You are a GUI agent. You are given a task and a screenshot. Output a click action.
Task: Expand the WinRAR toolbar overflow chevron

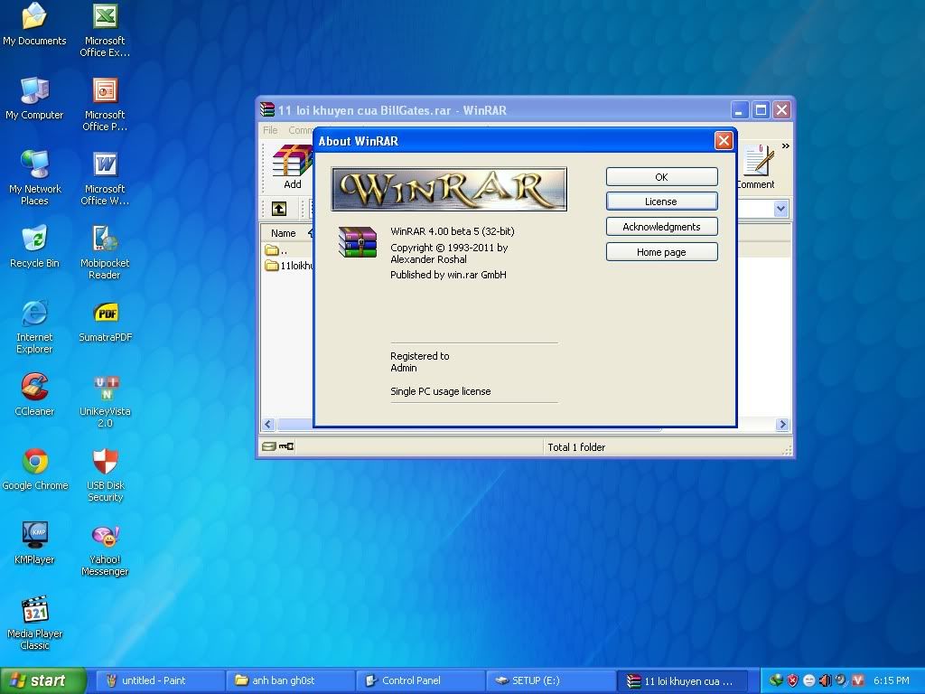pos(785,145)
